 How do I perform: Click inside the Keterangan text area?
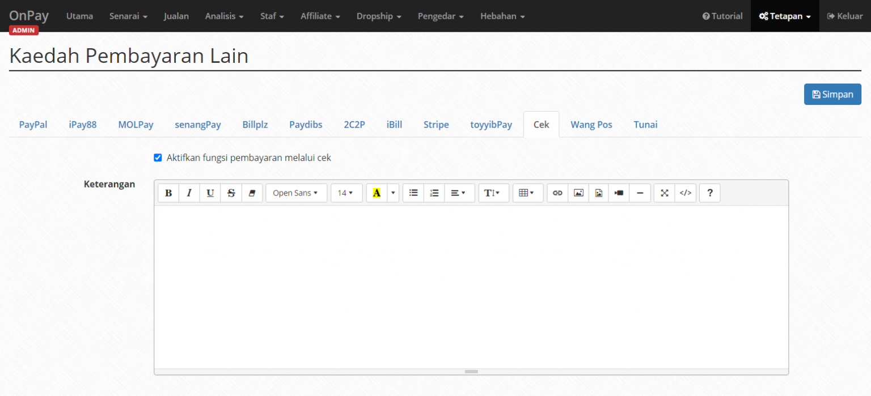(x=471, y=286)
